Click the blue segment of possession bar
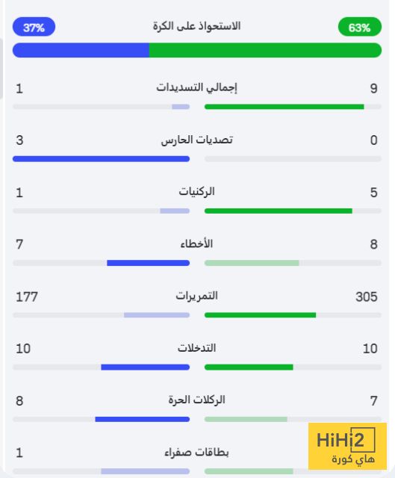Screen dimensions: 395x478 (81, 50)
